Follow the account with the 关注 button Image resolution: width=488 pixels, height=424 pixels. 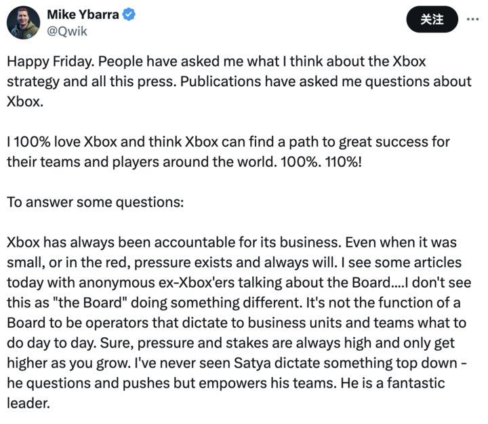click(x=432, y=19)
